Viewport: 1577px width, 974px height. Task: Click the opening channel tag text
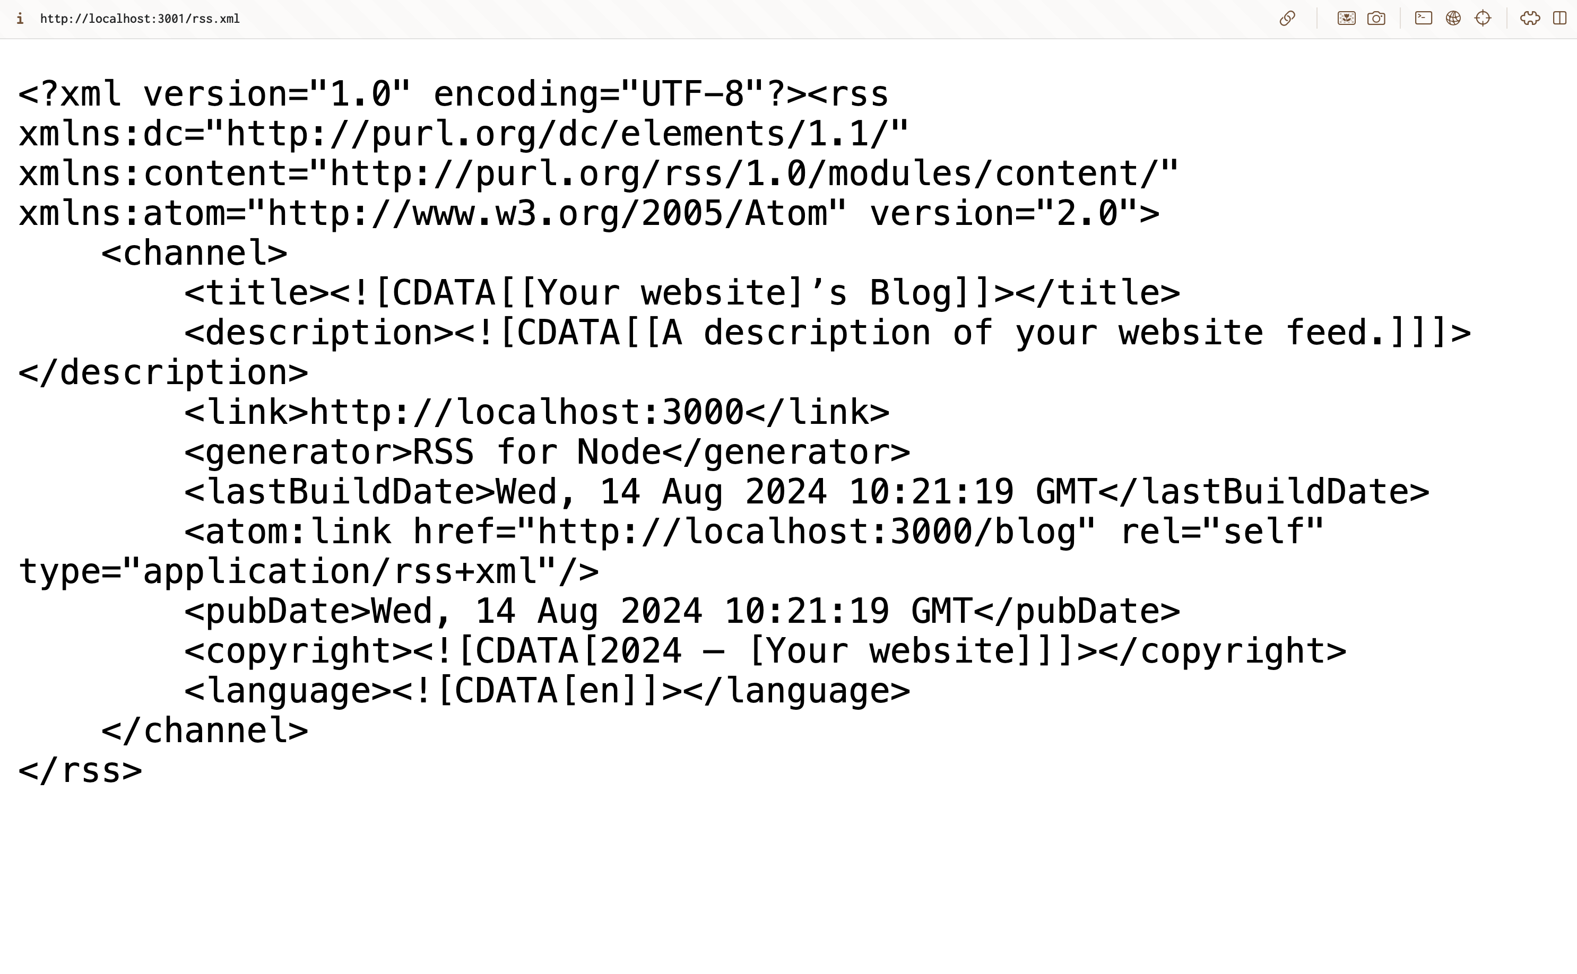coord(195,253)
